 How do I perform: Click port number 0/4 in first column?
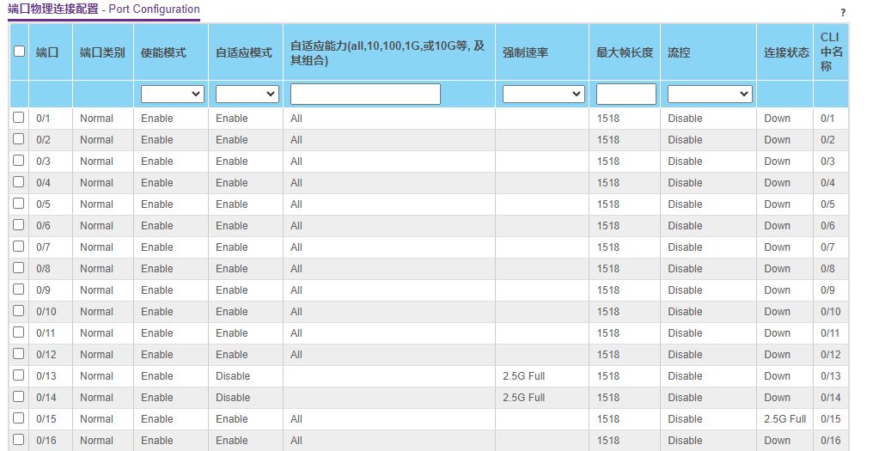click(43, 183)
